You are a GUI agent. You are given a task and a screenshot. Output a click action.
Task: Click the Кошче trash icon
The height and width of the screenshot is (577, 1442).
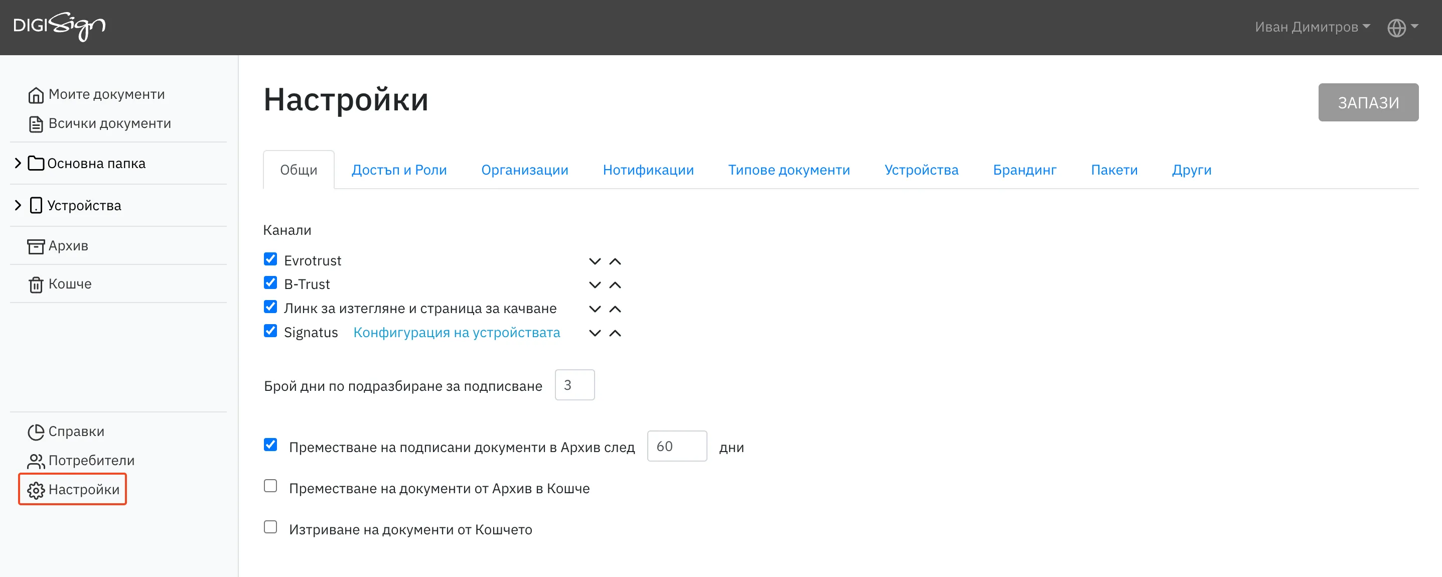click(x=36, y=285)
